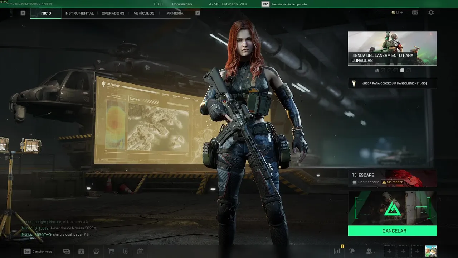Image resolution: width=458 pixels, height=258 pixels.
Task: Click the Z3R0Tw0 chat message
Action: [x=54, y=235]
